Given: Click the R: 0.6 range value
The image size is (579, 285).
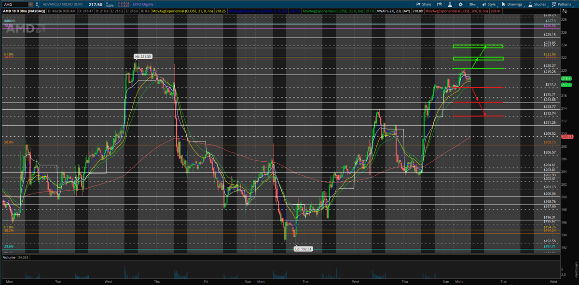Looking at the screenshot, I should pyautogui.click(x=145, y=11).
